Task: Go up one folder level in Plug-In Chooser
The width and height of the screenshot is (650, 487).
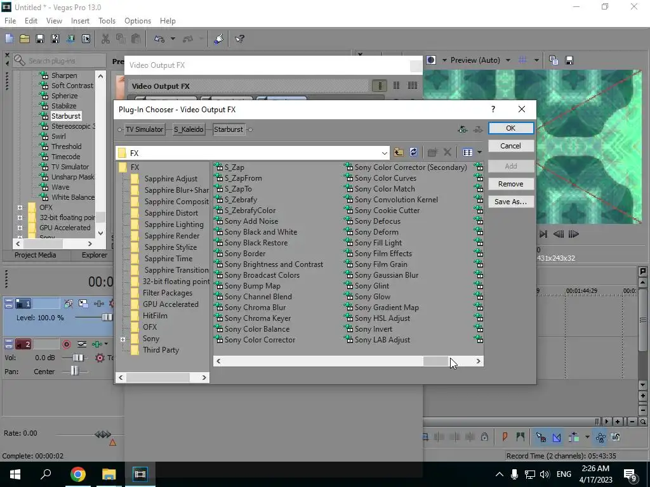Action: click(399, 152)
